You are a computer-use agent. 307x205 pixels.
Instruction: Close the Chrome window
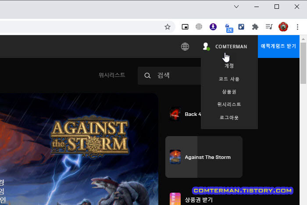tap(297, 7)
